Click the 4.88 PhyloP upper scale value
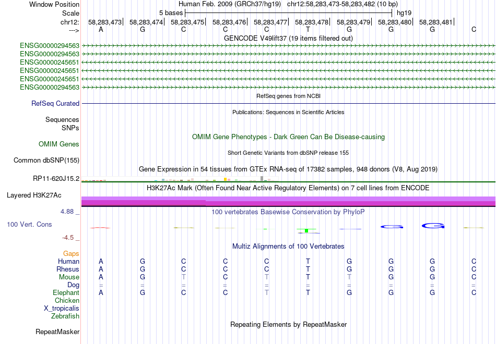 (x=67, y=211)
